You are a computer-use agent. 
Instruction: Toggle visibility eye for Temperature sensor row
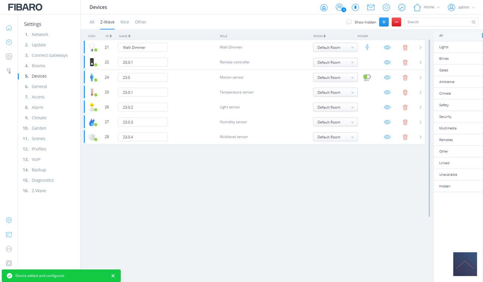(387, 93)
